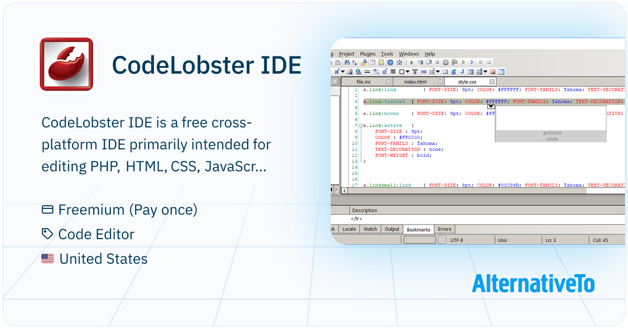Image resolution: width=628 pixels, height=329 pixels.
Task: Switch to the index.html editor tab
Action: tap(416, 82)
